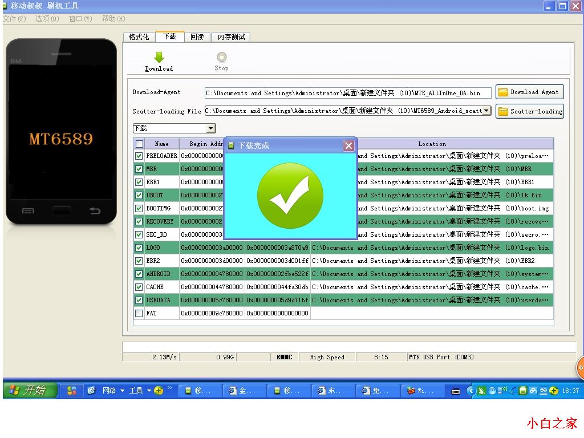Click the 2.13M/s speed in status bar

point(164,357)
